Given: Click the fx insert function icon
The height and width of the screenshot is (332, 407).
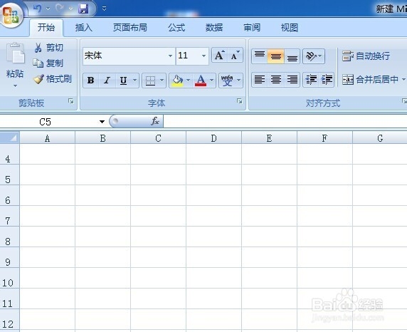Looking at the screenshot, I should (x=155, y=121).
